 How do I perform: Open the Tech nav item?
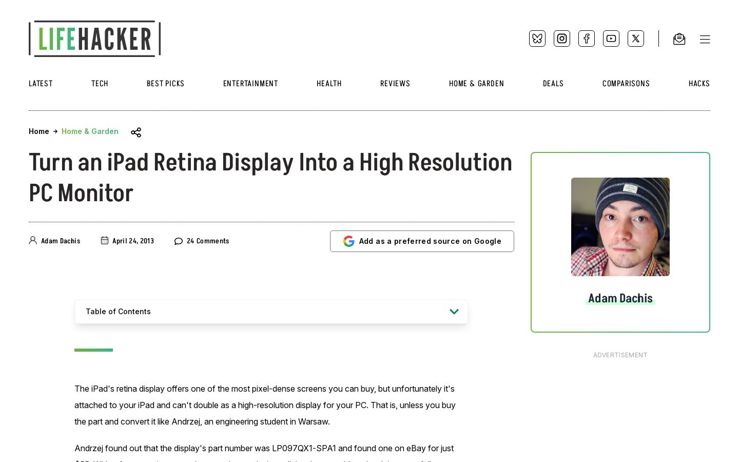pyautogui.click(x=100, y=84)
